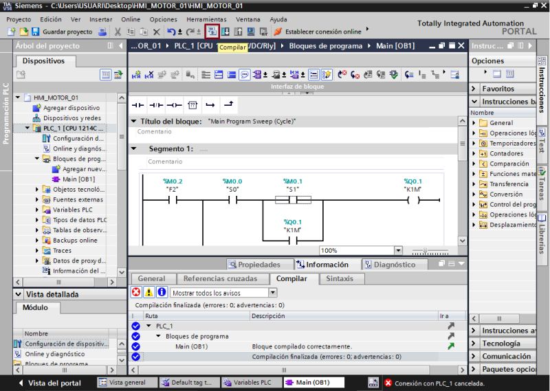The height and width of the screenshot is (391, 550).
Task: Click the red connection cancelled status icon
Action: tap(388, 383)
